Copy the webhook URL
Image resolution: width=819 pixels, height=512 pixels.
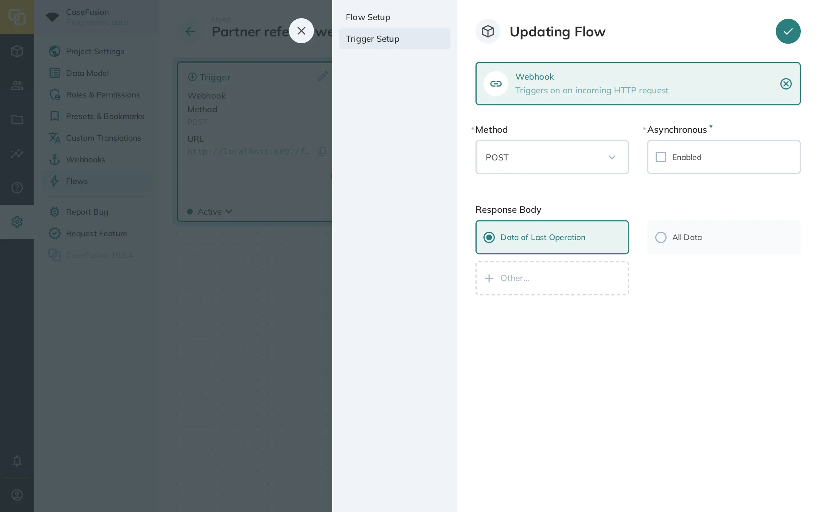click(x=322, y=152)
